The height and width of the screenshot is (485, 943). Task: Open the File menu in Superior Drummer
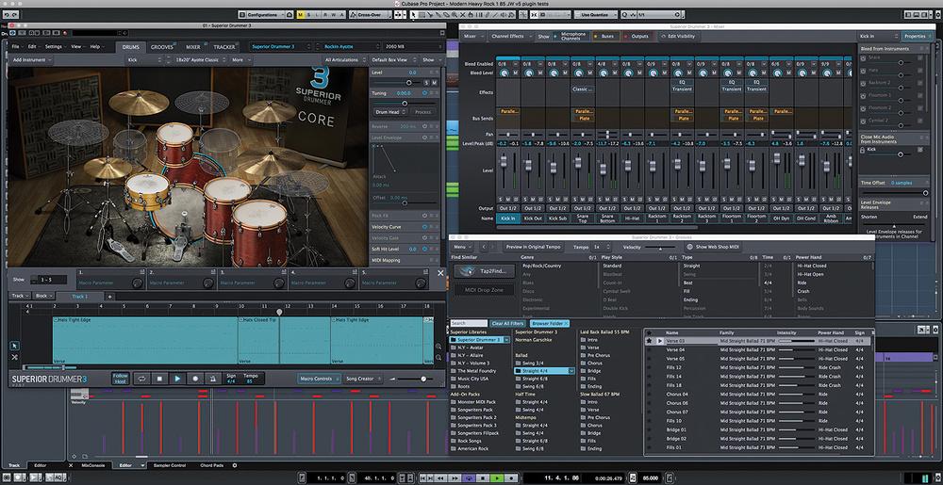(17, 46)
